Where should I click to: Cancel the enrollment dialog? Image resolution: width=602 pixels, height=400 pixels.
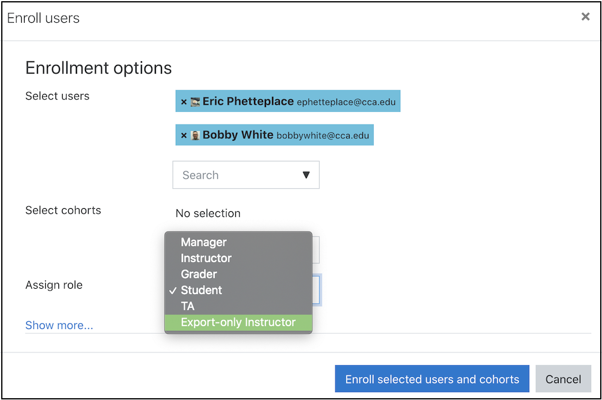tap(563, 379)
